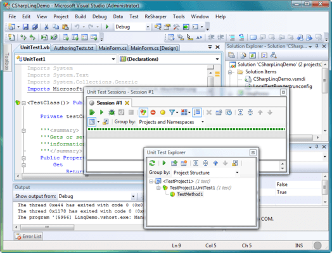
Task: Expand all in Unit Test Sessions toolbar
Action: click(x=240, y=113)
